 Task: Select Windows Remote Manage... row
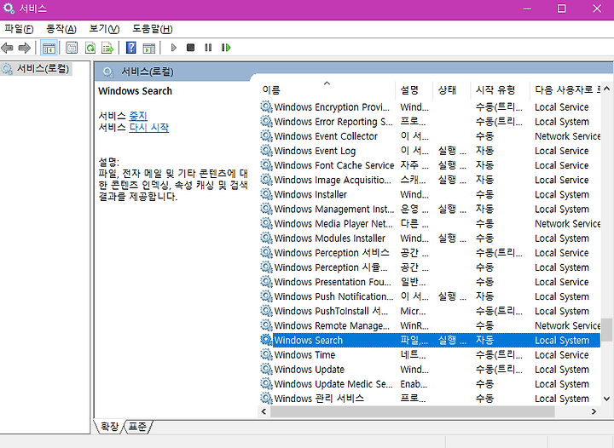tap(430, 325)
